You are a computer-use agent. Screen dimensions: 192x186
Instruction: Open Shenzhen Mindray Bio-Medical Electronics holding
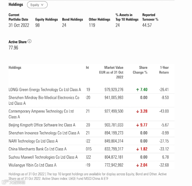[44, 101]
